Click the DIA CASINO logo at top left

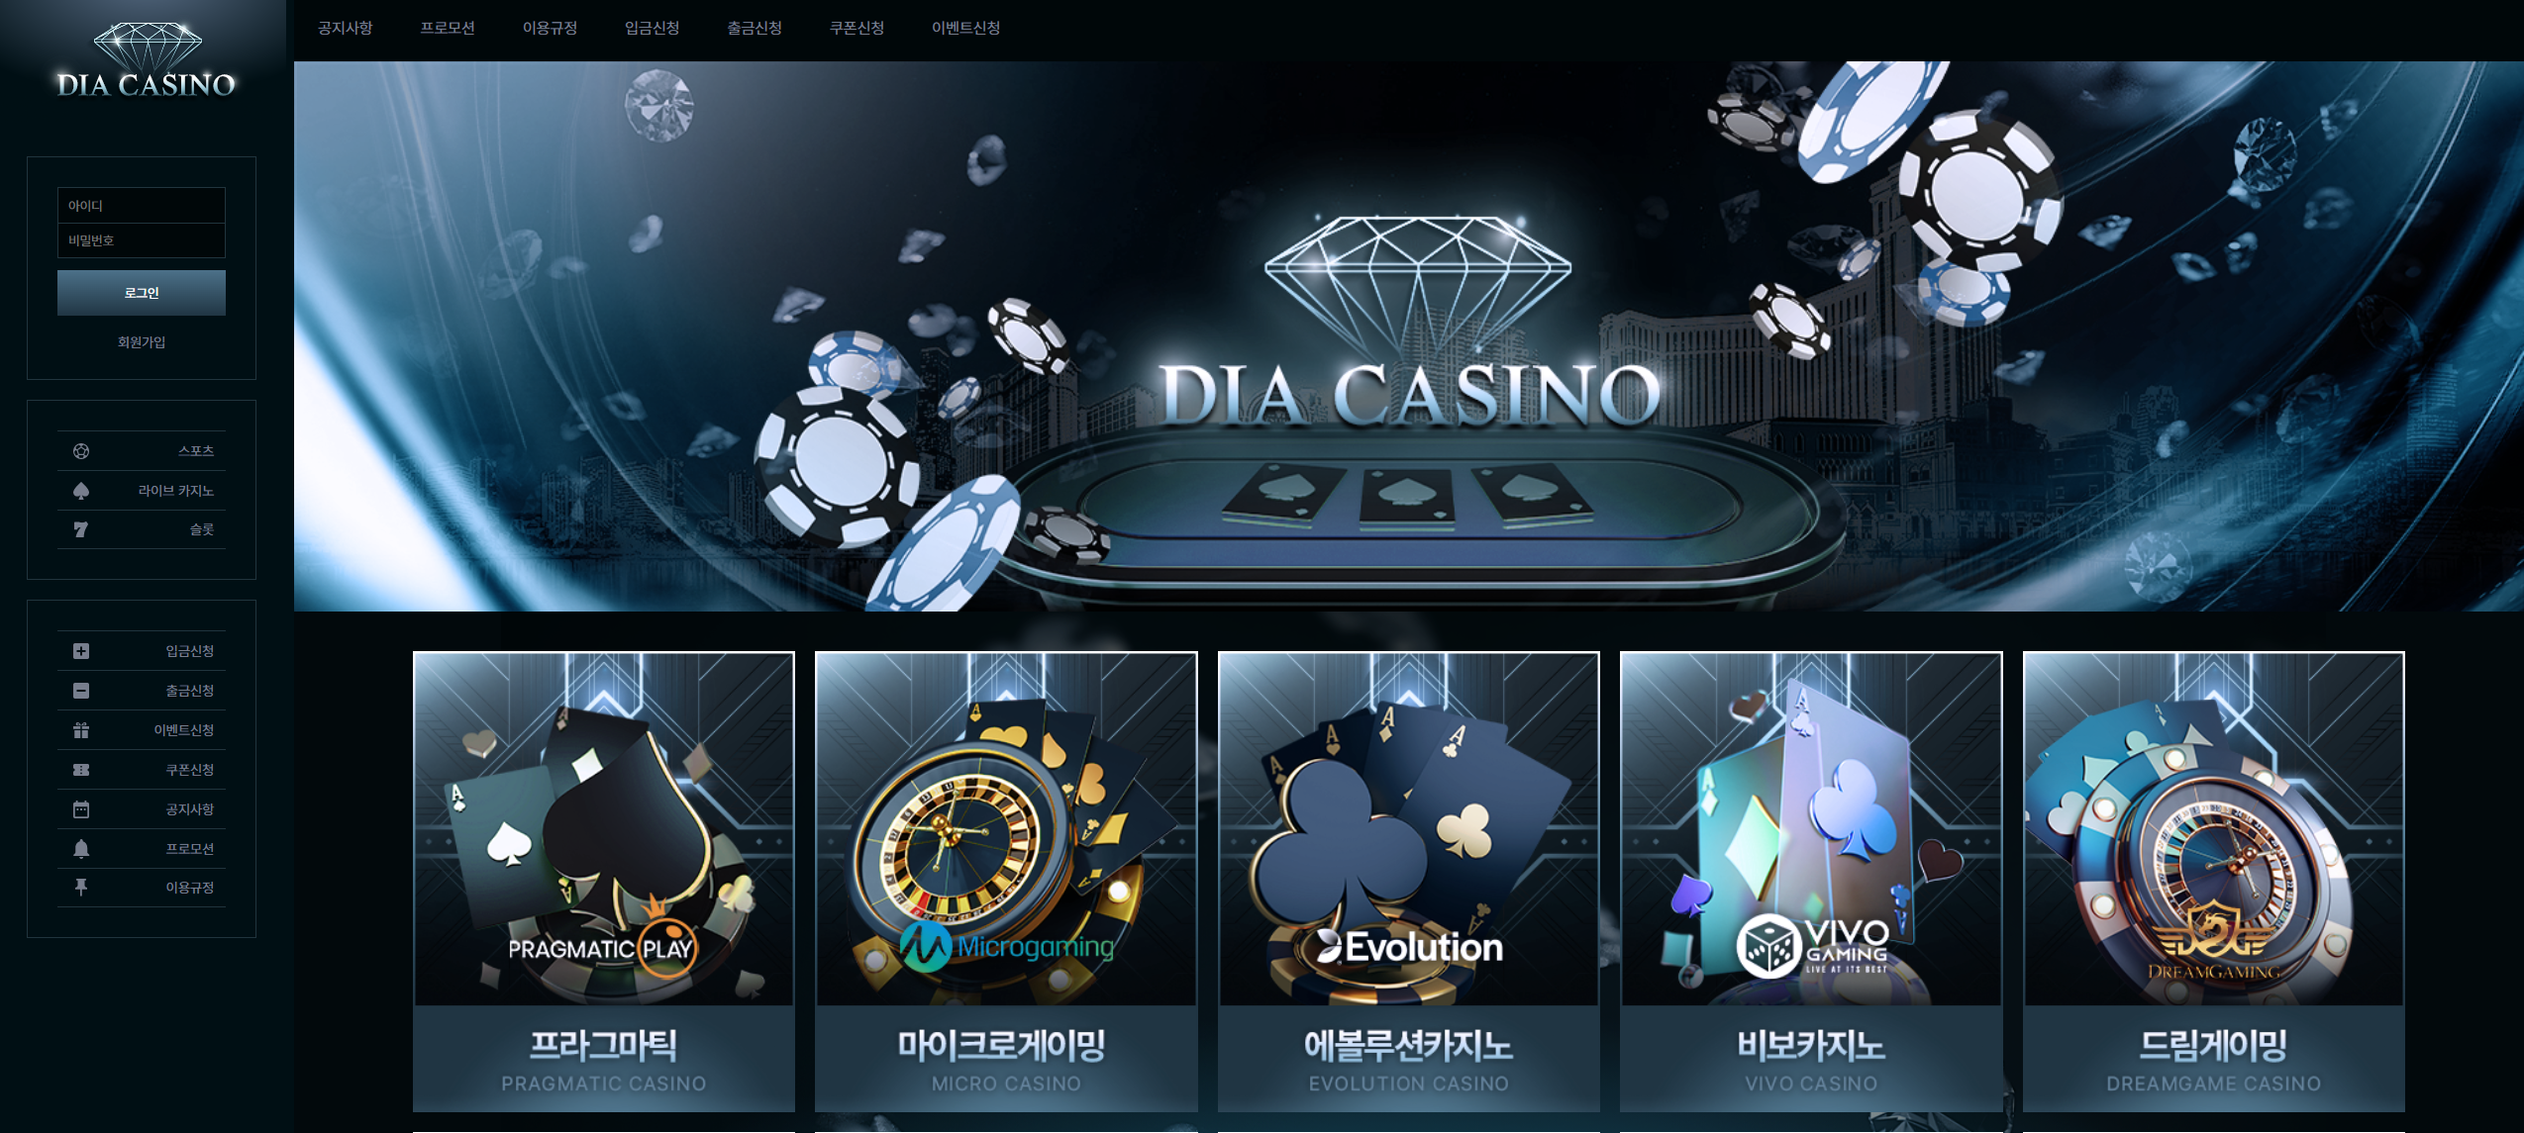147,60
